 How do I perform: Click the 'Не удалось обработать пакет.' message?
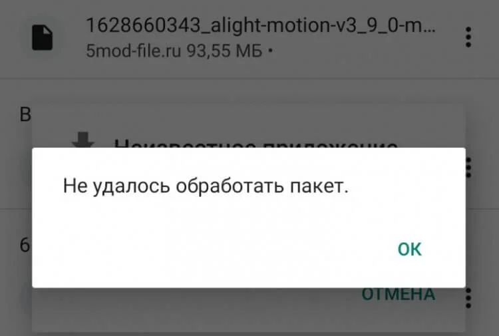pyautogui.click(x=206, y=186)
